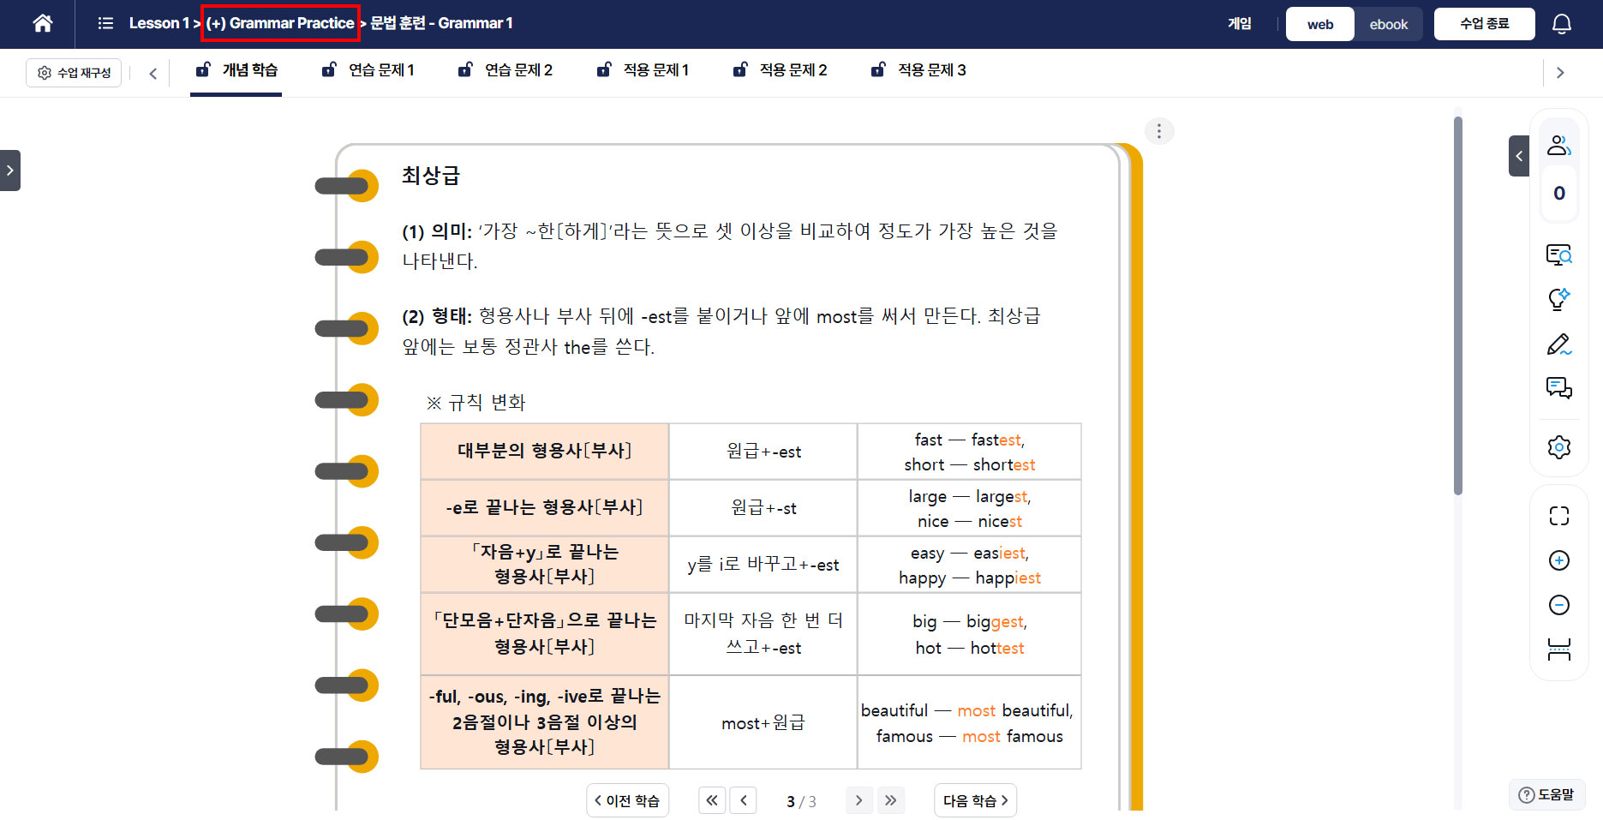Open the 적용 문제 1 tab
The image size is (1603, 820).
tap(643, 70)
